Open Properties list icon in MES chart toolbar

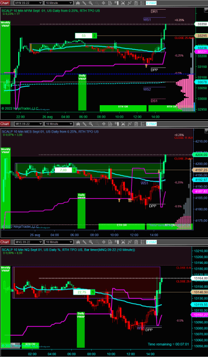142,124
